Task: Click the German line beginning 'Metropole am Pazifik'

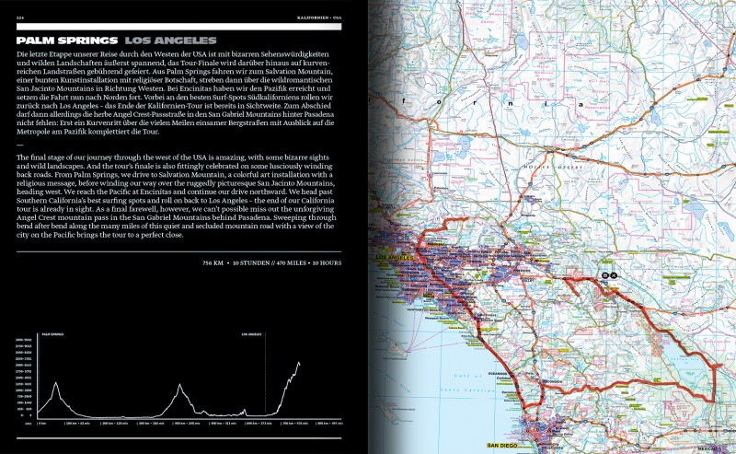Action: (87, 132)
